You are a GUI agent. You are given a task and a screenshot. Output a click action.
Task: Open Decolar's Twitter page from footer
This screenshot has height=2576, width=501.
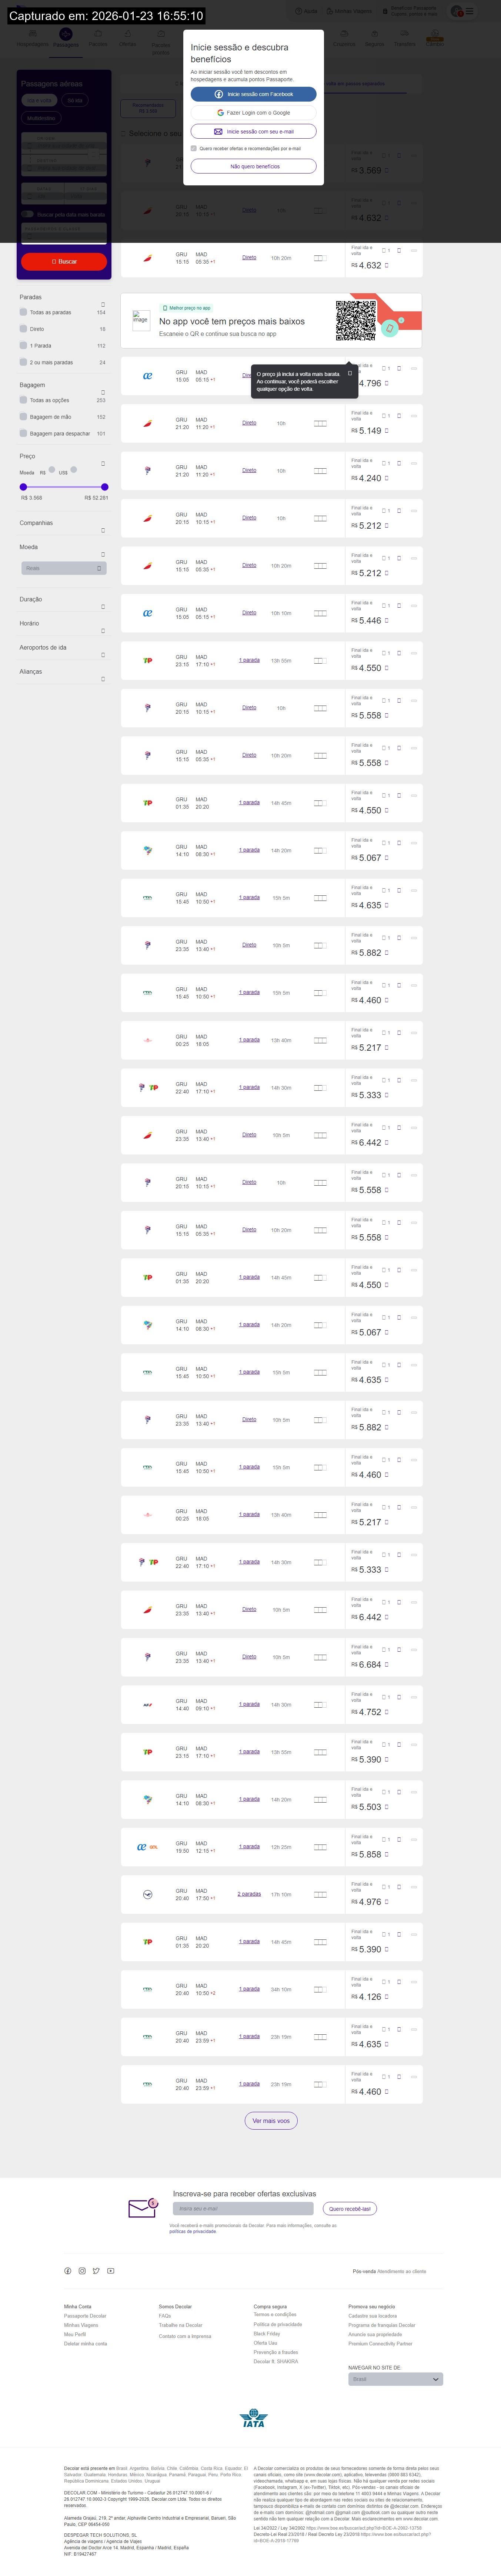point(96,2271)
